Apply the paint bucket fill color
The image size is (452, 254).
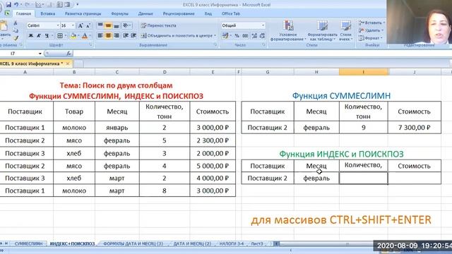pyautogui.click(x=73, y=36)
